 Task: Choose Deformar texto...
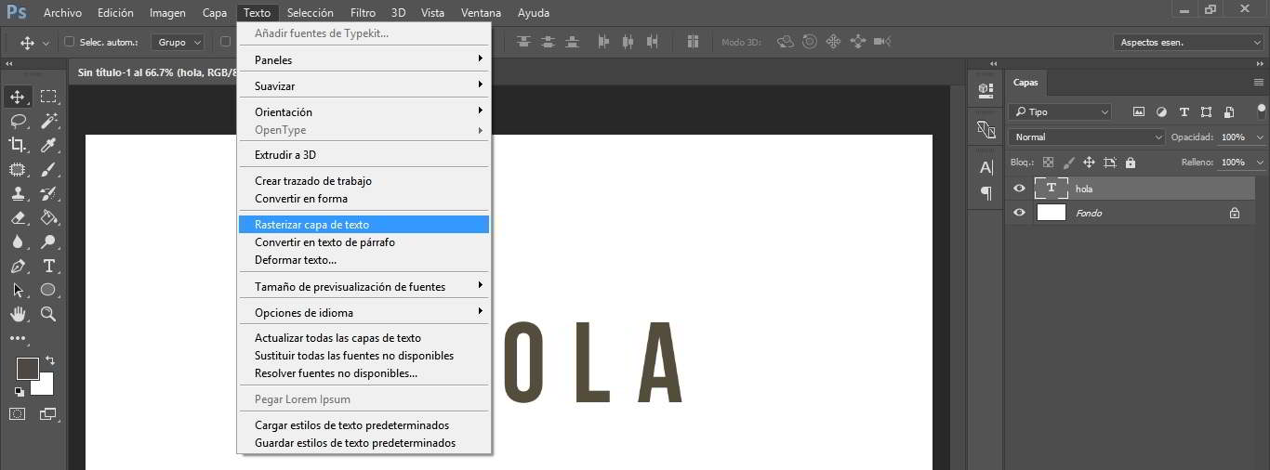click(x=364, y=260)
